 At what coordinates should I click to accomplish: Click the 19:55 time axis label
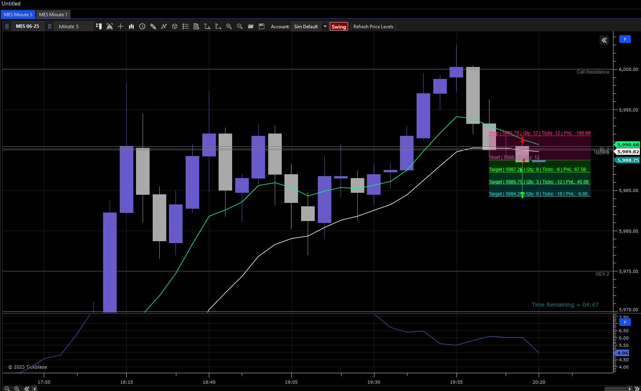point(457,382)
